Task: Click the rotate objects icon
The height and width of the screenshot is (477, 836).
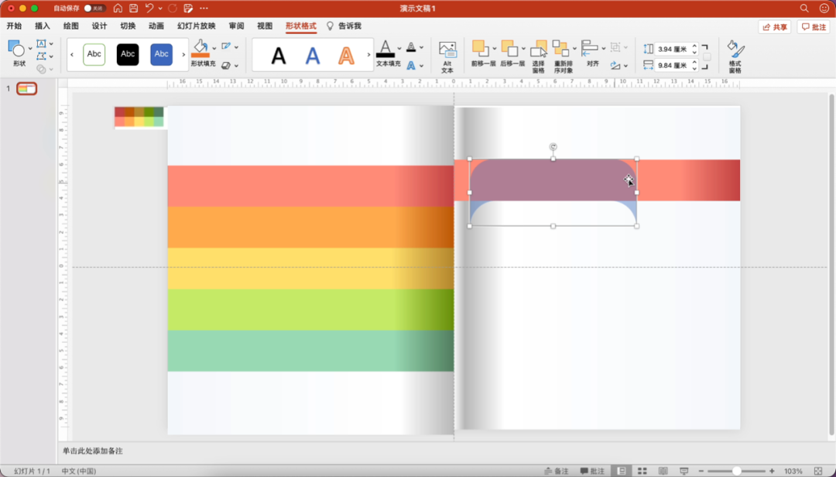Action: 615,65
